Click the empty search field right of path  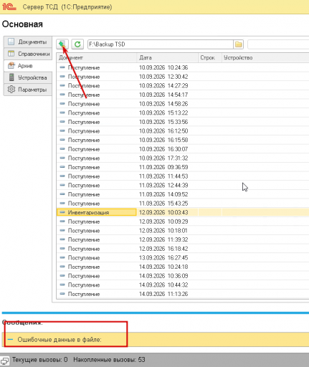click(x=278, y=44)
